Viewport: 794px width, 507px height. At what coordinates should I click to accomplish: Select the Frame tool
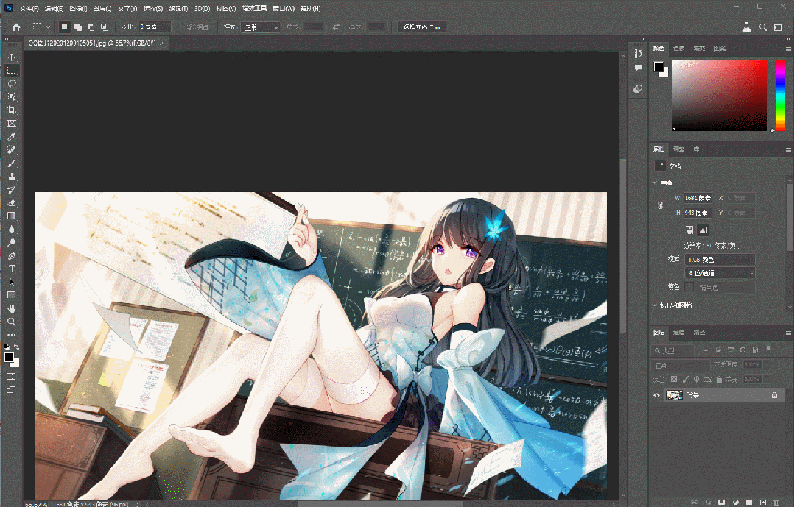point(12,124)
